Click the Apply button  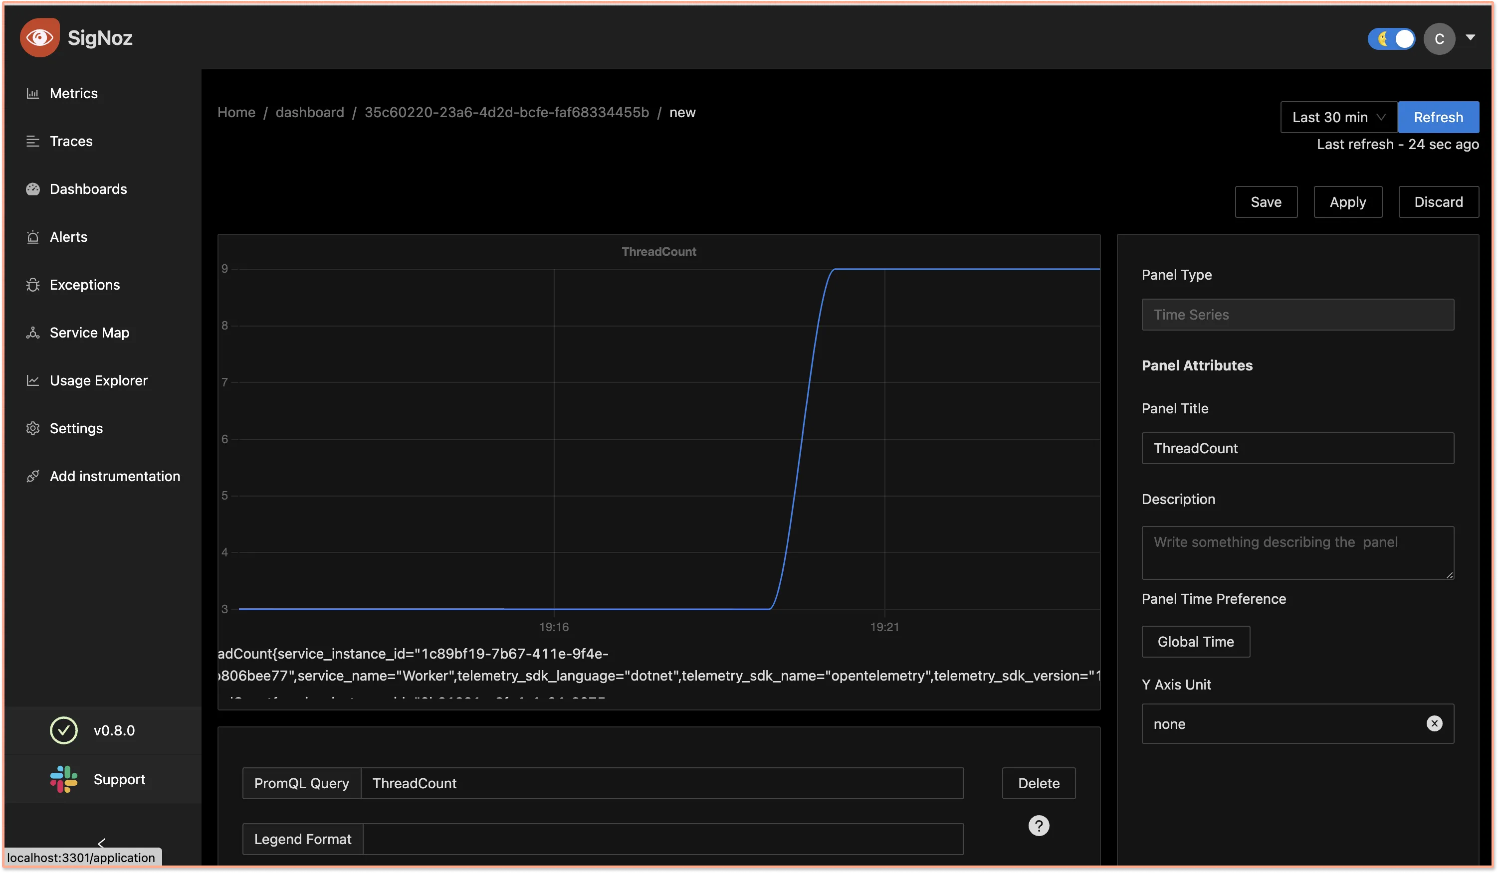pos(1348,202)
